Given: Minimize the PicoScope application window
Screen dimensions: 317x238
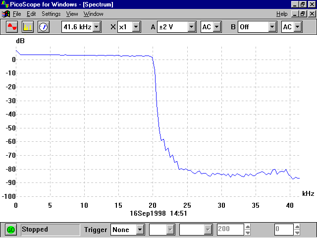Looking at the screenshot, I should tap(295, 4).
